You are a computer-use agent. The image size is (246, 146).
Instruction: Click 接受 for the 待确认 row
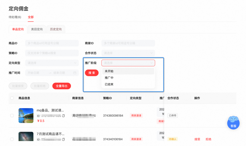197,139
